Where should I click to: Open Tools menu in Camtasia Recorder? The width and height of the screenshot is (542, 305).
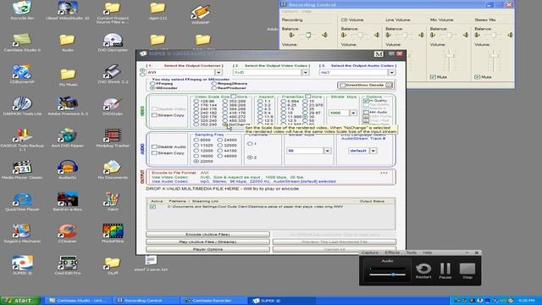click(411, 252)
